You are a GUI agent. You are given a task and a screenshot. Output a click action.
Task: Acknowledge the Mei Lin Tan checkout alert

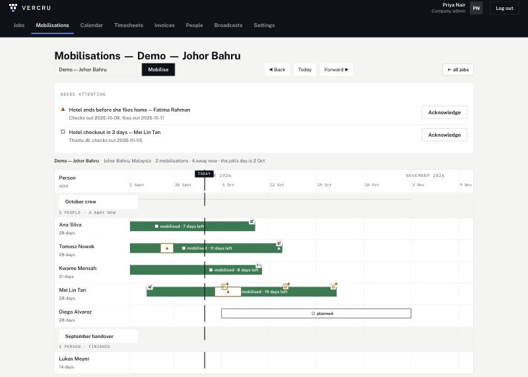coord(444,135)
